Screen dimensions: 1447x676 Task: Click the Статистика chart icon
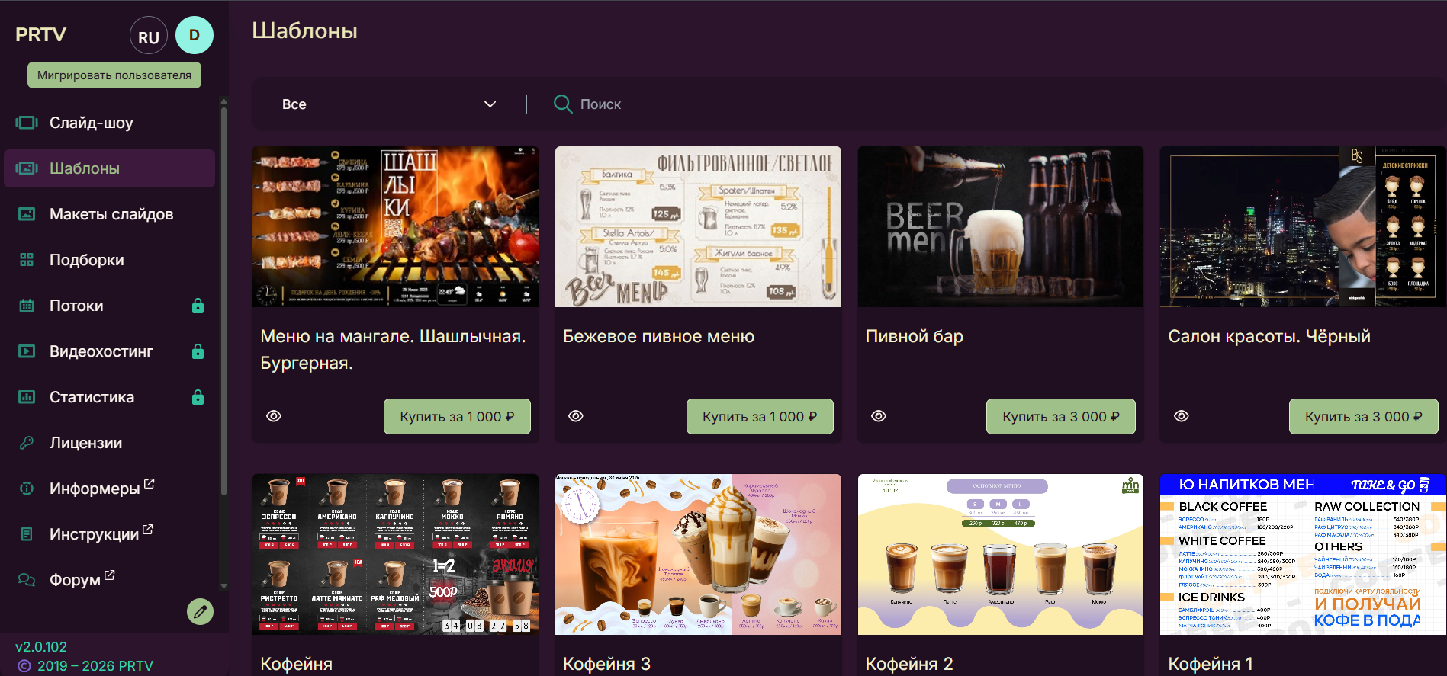click(27, 397)
